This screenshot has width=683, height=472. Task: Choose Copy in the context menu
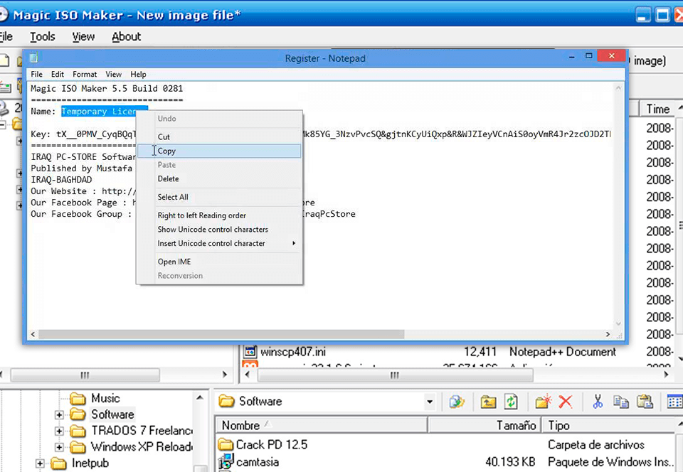click(218, 151)
